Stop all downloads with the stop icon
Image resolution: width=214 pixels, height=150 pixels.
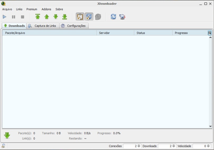22,17
